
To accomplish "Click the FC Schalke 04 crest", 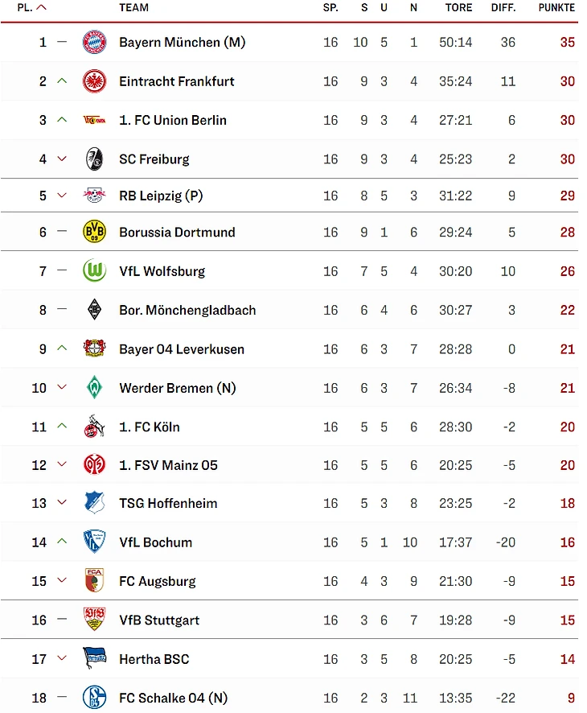I will coord(94,697).
